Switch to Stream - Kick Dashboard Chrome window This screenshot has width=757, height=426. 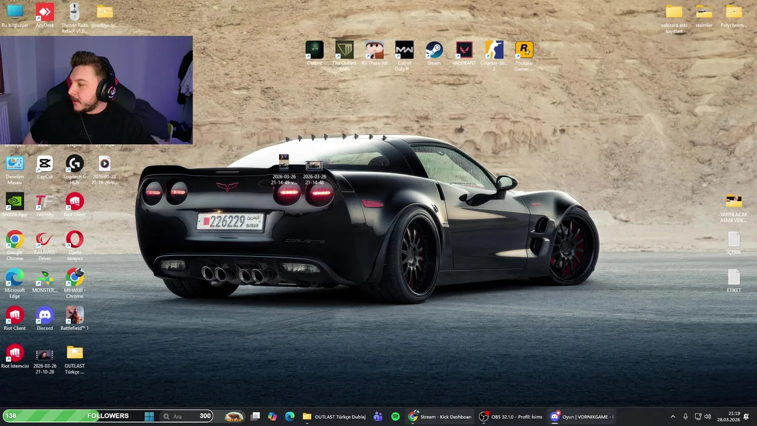coord(440,417)
